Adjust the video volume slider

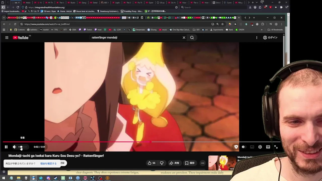pyautogui.click(x=23, y=147)
